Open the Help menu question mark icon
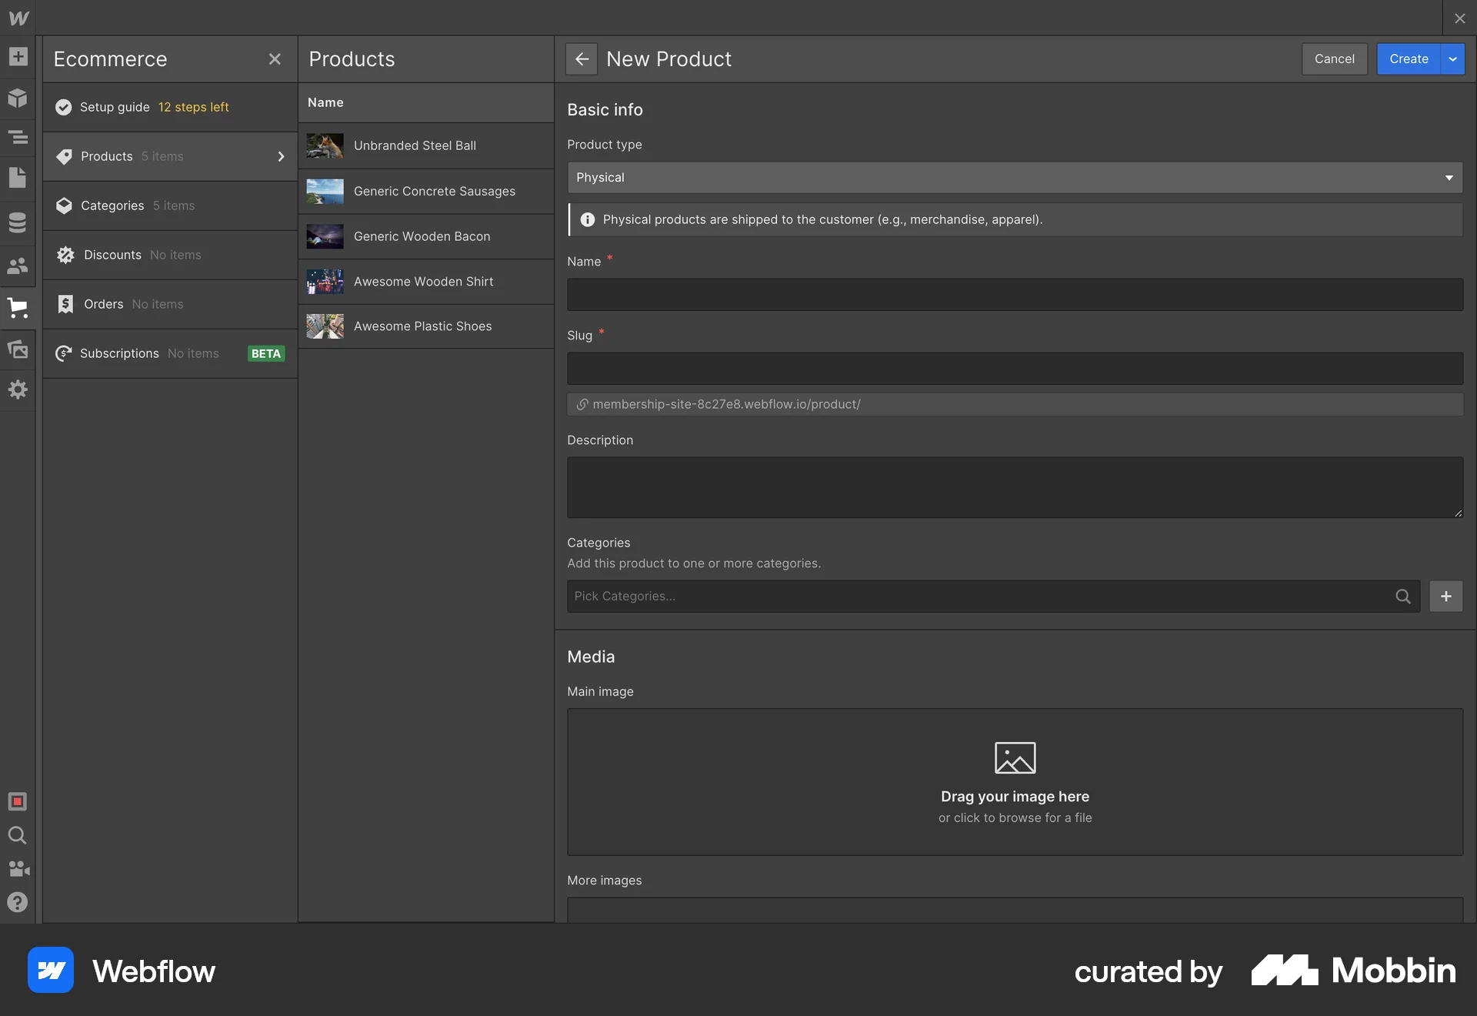Screen dimensions: 1477x1016 click(x=18, y=902)
